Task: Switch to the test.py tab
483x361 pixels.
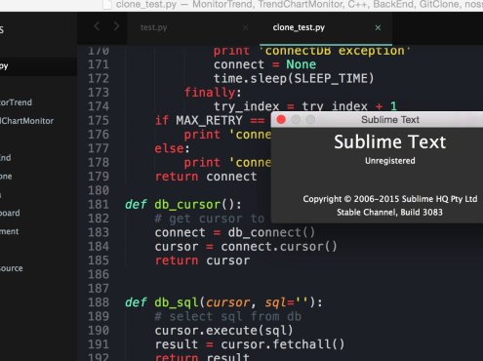Action: point(153,27)
